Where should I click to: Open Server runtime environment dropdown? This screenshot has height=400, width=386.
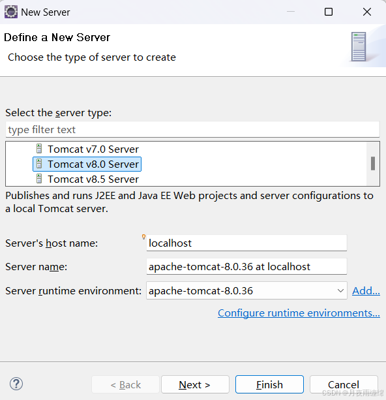246,290
